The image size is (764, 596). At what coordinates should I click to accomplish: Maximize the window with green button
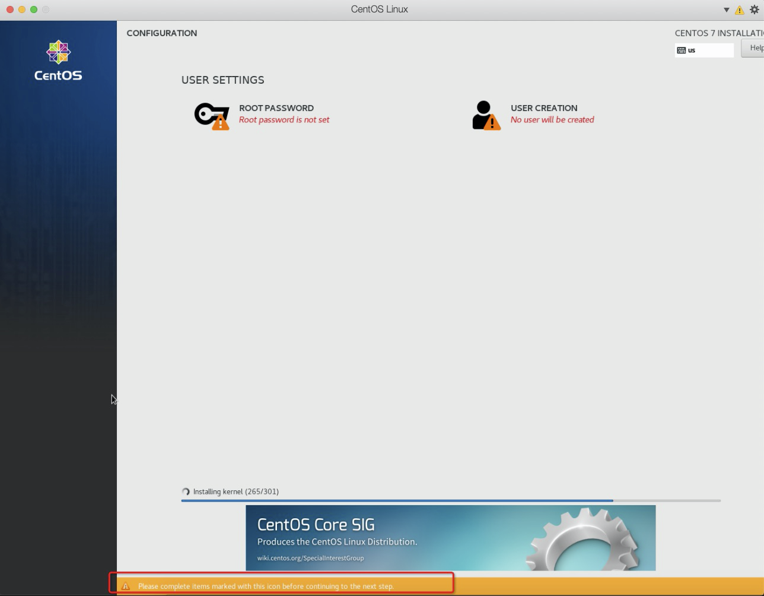click(34, 9)
